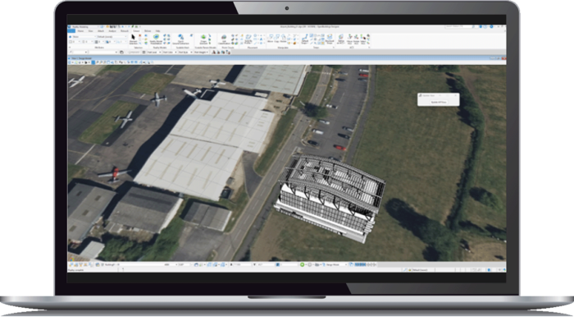
Task: Click the 'Display complete' status message
Action: click(75, 270)
